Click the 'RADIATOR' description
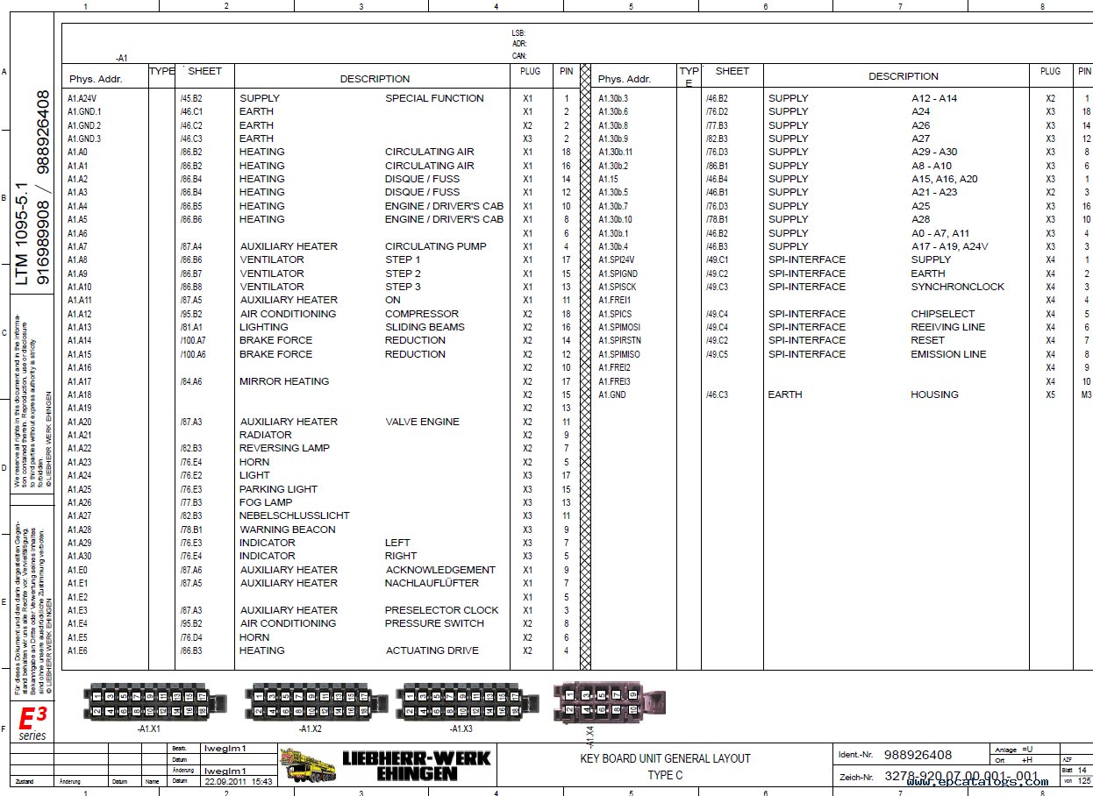Viewport: 1093px width, 796px height. pos(265,435)
